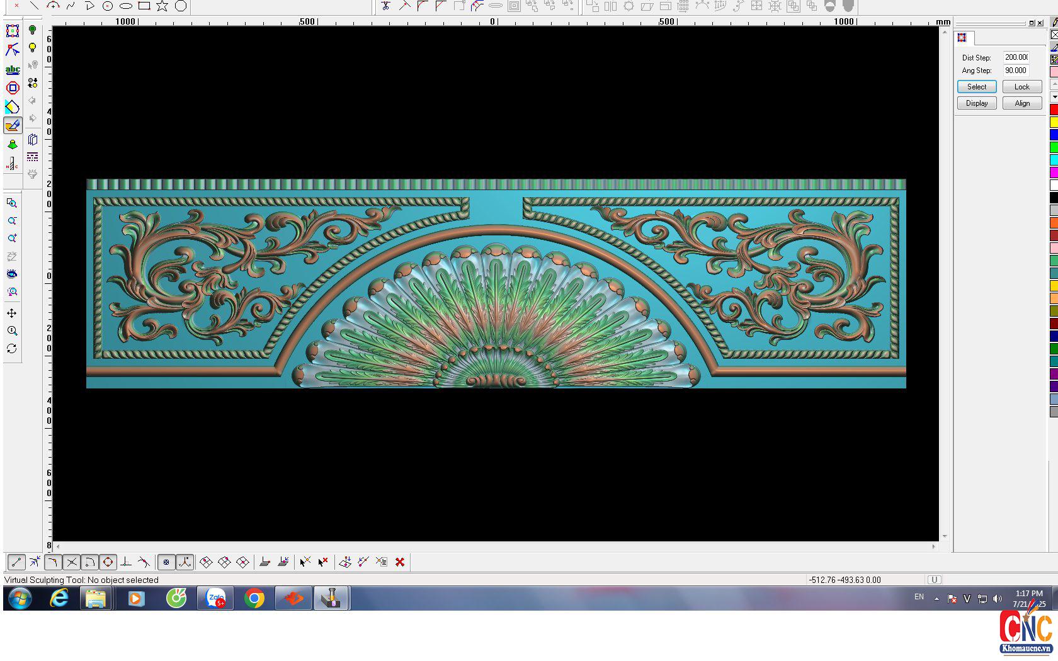Click the red X delete icon
This screenshot has width=1058, height=661.
click(400, 562)
